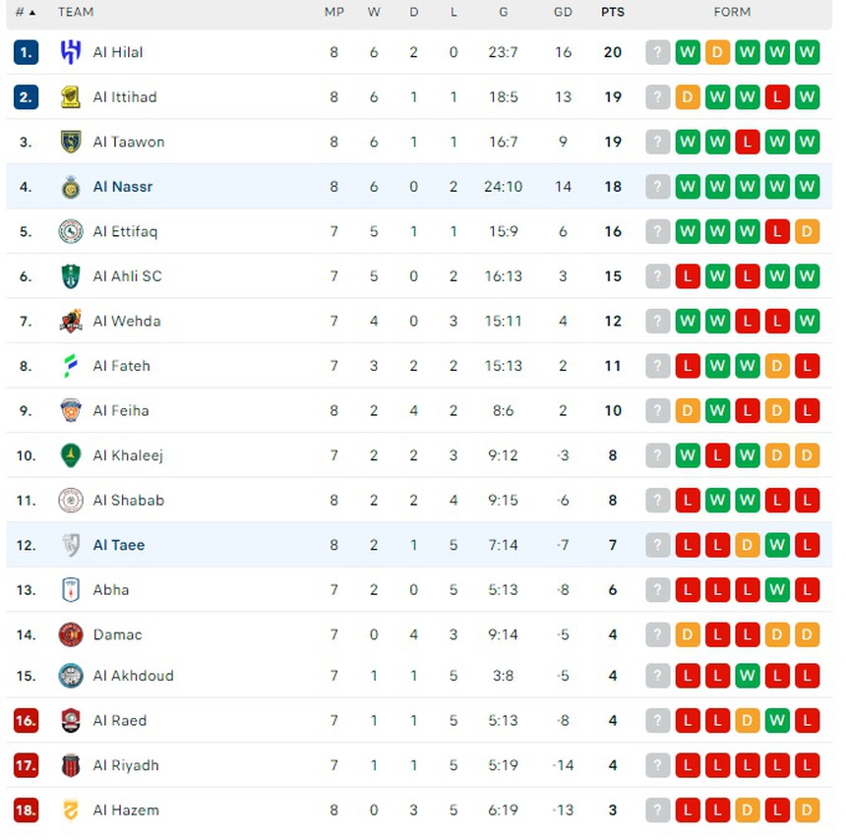
Task: Click the blue 1. position badge
Action: point(26,52)
